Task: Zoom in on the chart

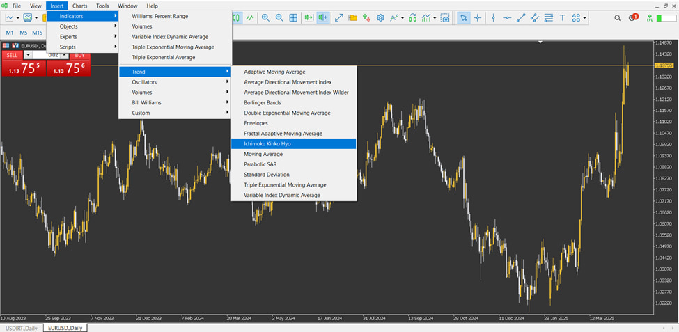Action: [x=265, y=17]
